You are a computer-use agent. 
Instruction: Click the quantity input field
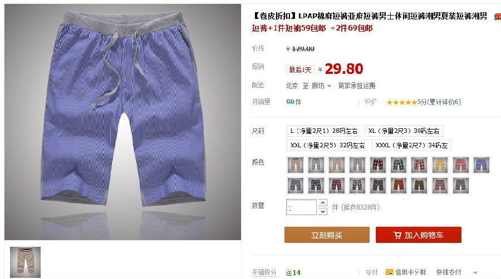coord(301,207)
